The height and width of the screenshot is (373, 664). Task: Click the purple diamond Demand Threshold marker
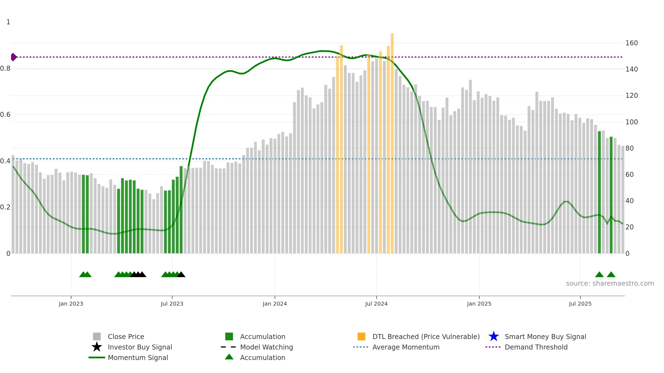[14, 57]
